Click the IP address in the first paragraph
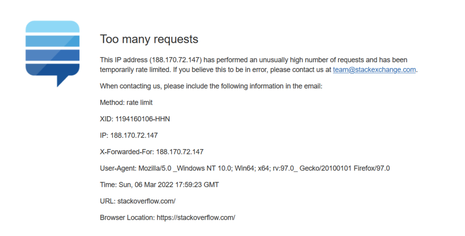Viewport: 465px width, 236px height. coord(176,60)
